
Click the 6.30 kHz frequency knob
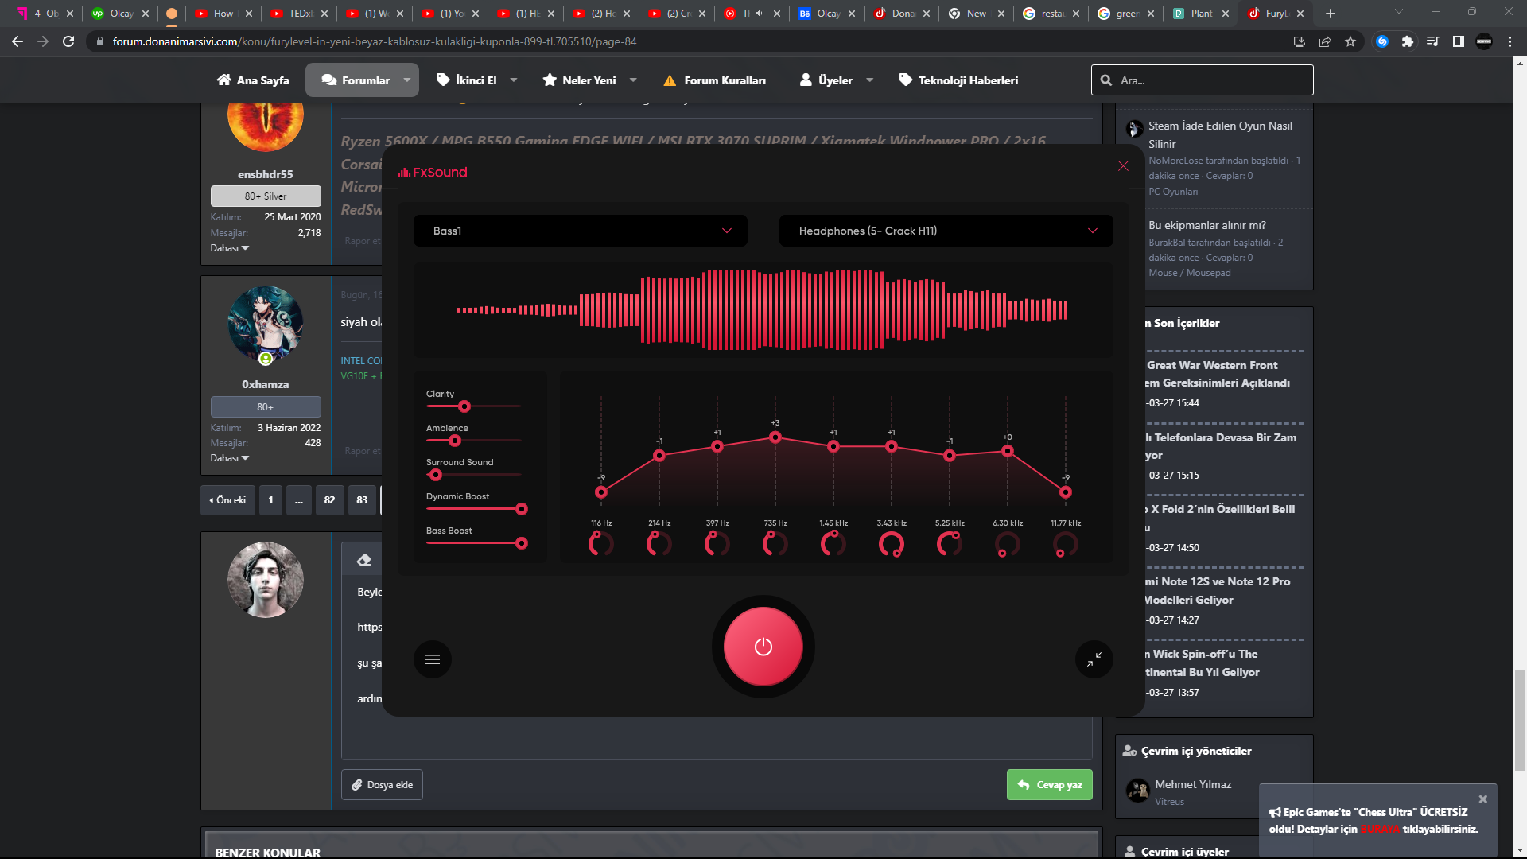coord(1008,544)
